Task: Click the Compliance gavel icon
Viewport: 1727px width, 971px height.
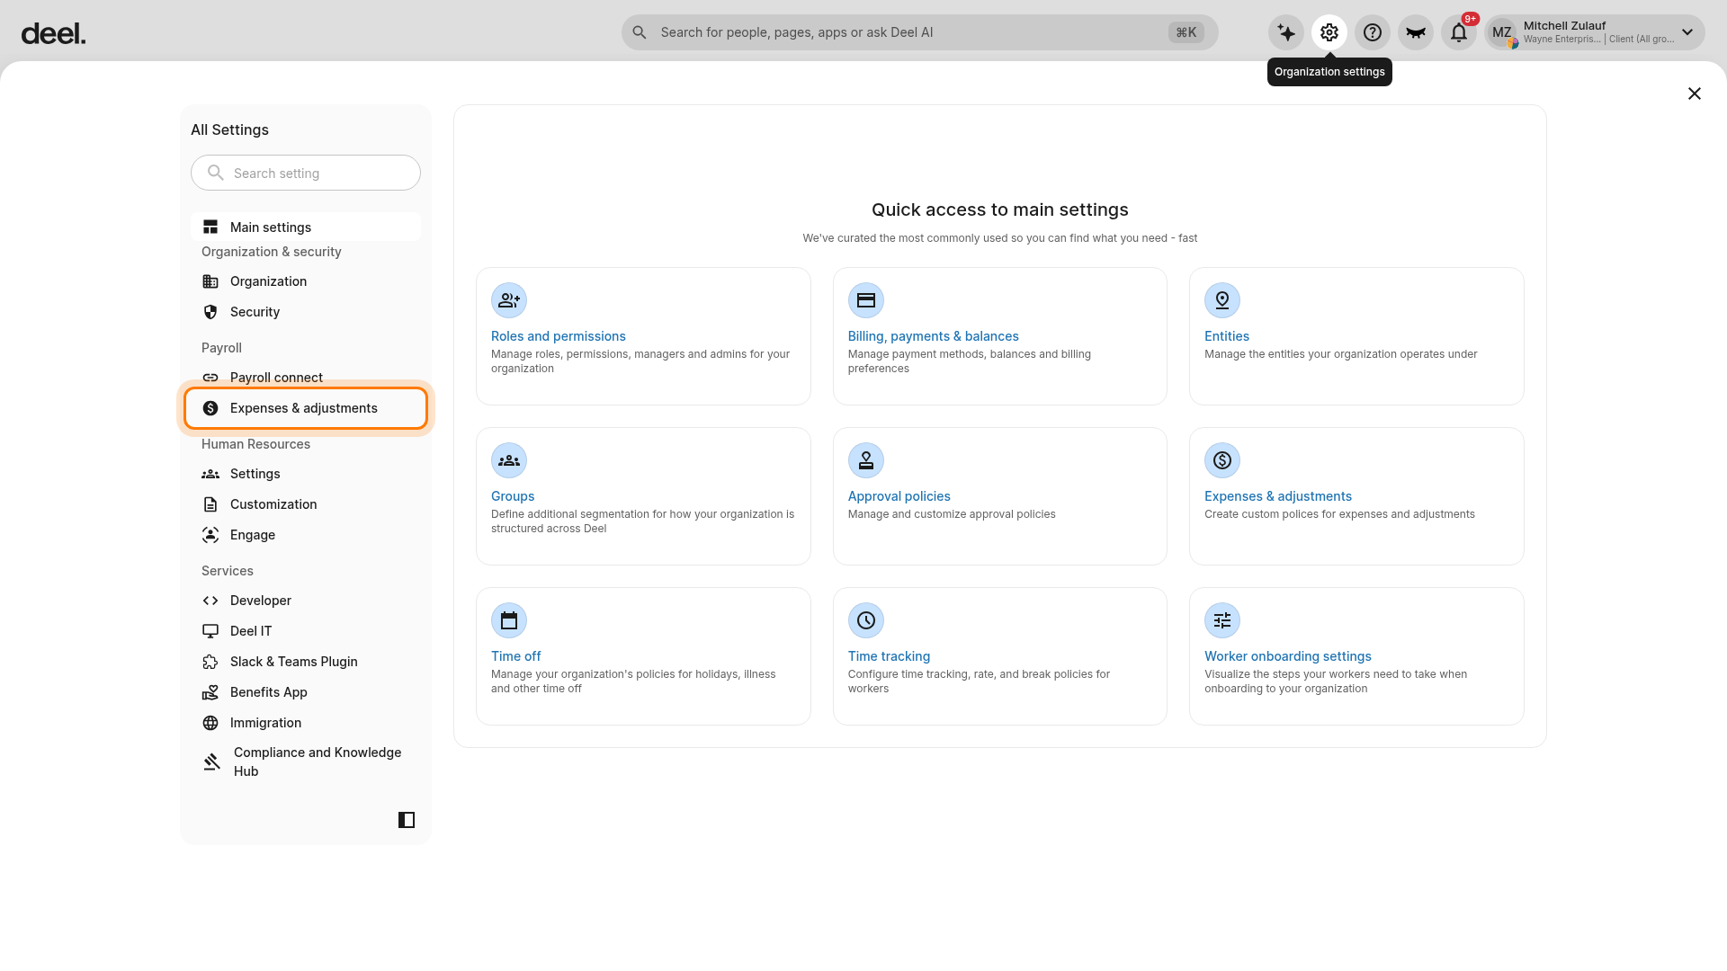Action: pyautogui.click(x=211, y=762)
